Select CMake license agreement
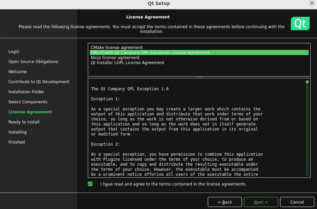 [199, 48]
